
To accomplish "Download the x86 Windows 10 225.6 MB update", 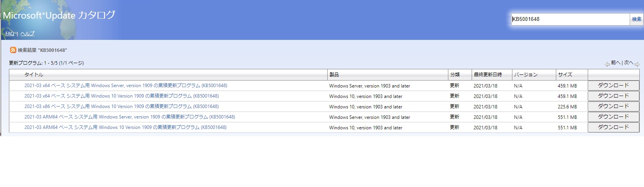I will 613,106.
